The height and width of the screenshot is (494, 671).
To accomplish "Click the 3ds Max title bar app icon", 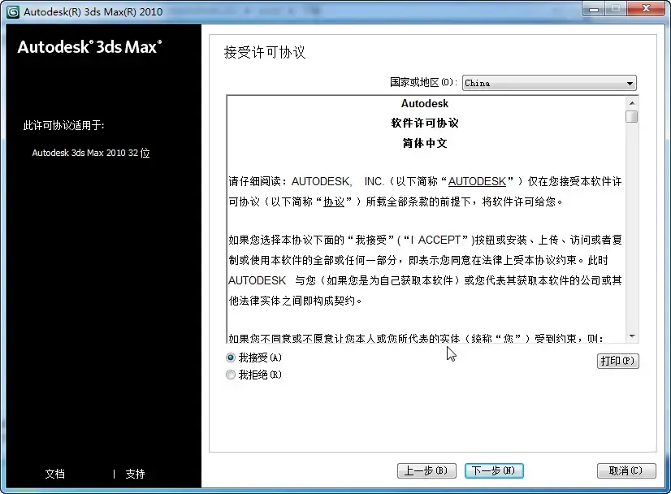I will coord(13,11).
